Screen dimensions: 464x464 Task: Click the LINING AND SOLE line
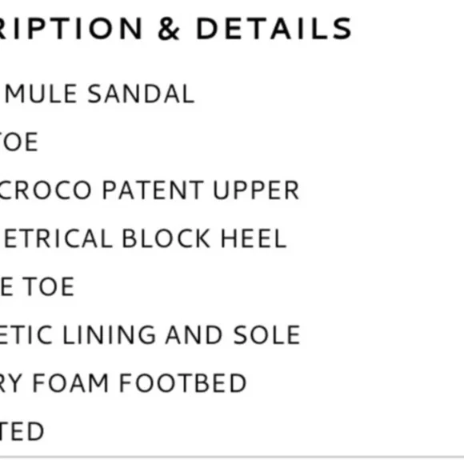(150, 334)
